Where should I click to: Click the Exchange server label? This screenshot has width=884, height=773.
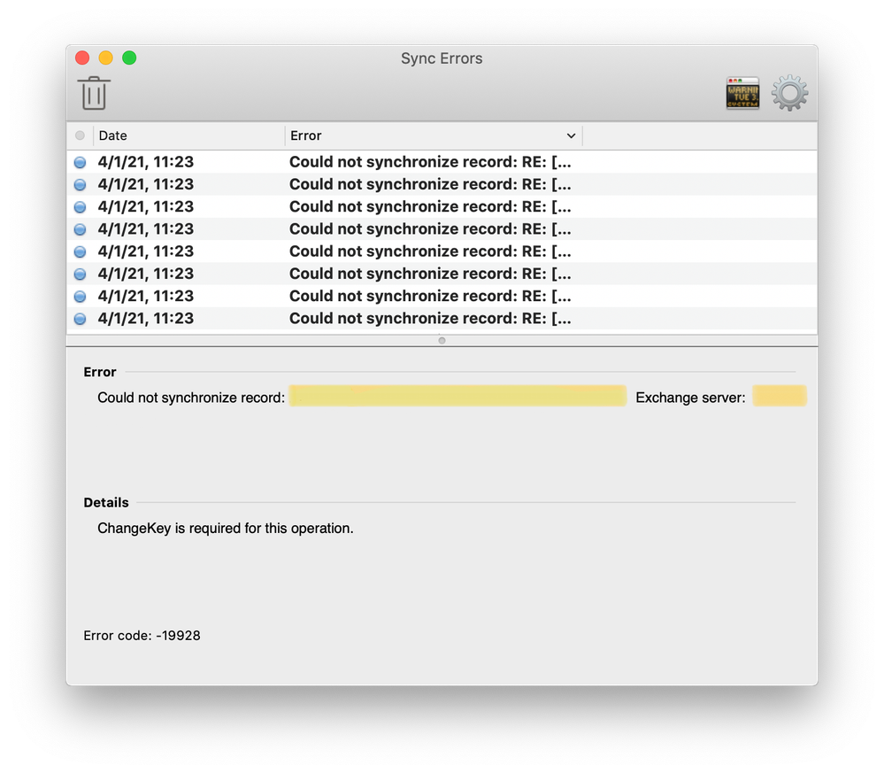click(690, 398)
